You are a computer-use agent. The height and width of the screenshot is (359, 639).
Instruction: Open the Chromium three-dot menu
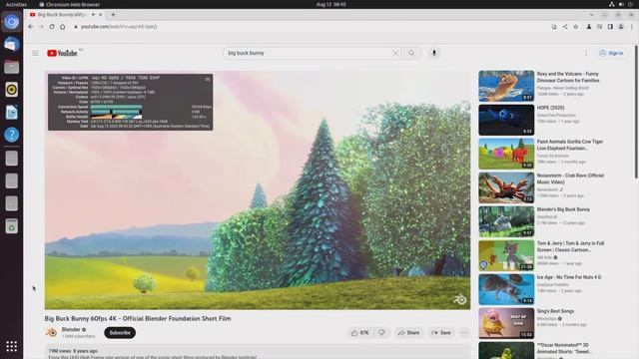[x=632, y=27]
